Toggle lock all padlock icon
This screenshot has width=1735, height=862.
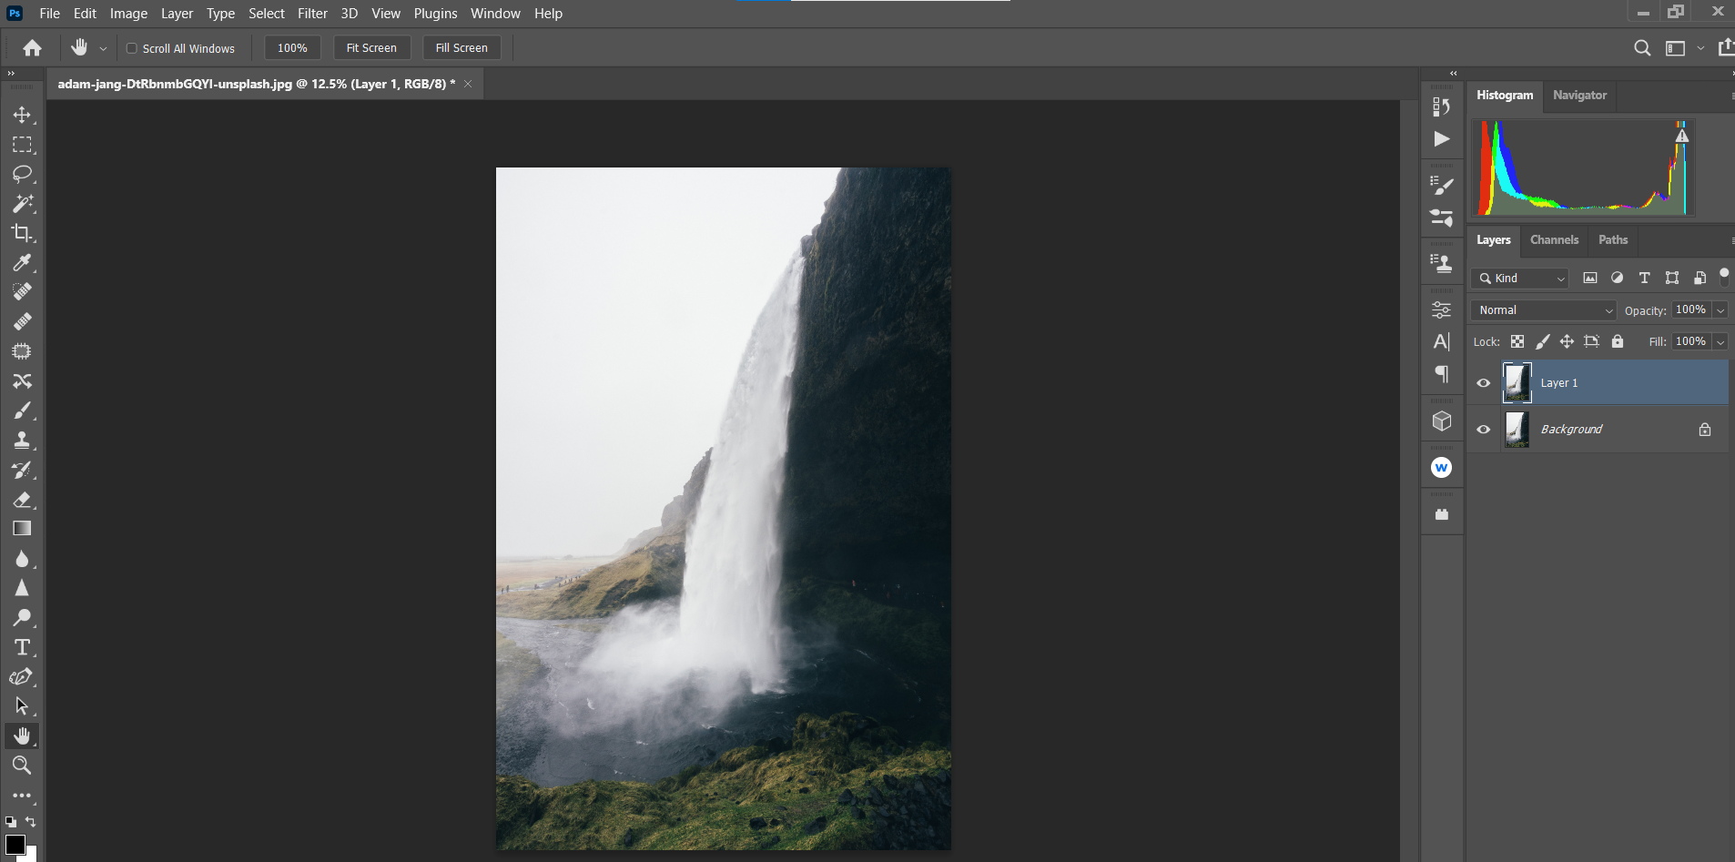(1618, 341)
